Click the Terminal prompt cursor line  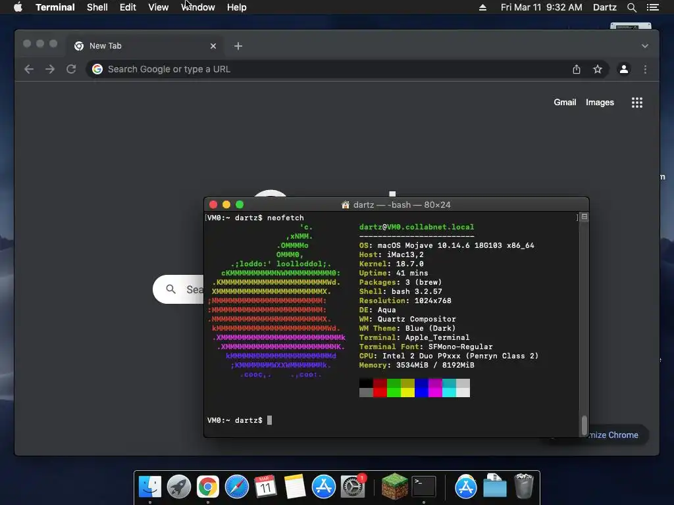pyautogui.click(x=240, y=420)
